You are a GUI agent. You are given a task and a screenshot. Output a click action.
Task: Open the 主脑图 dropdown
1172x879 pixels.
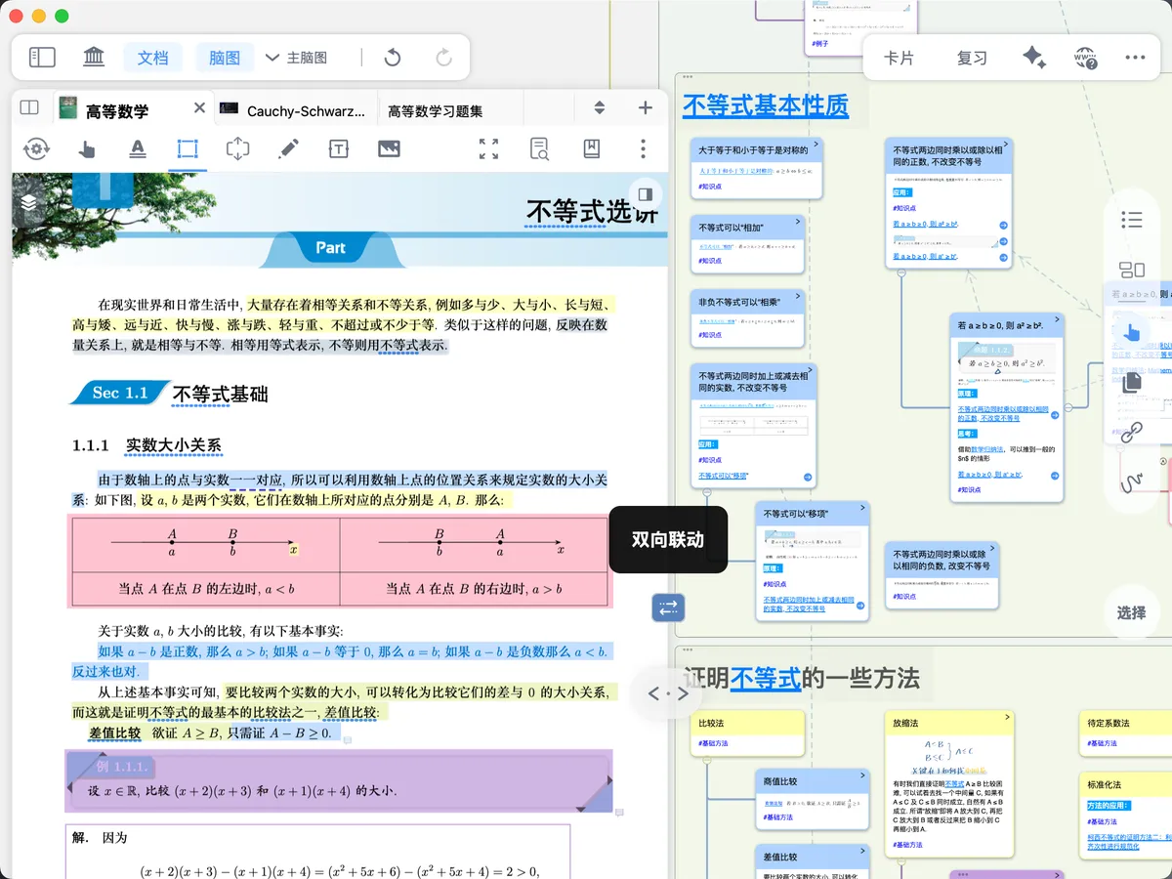point(296,58)
